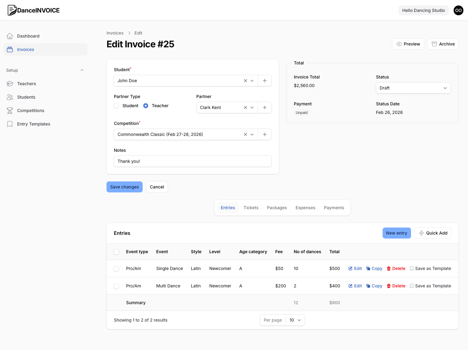Click the DanceINVOICE logo
468x350 pixels.
click(x=34, y=10)
